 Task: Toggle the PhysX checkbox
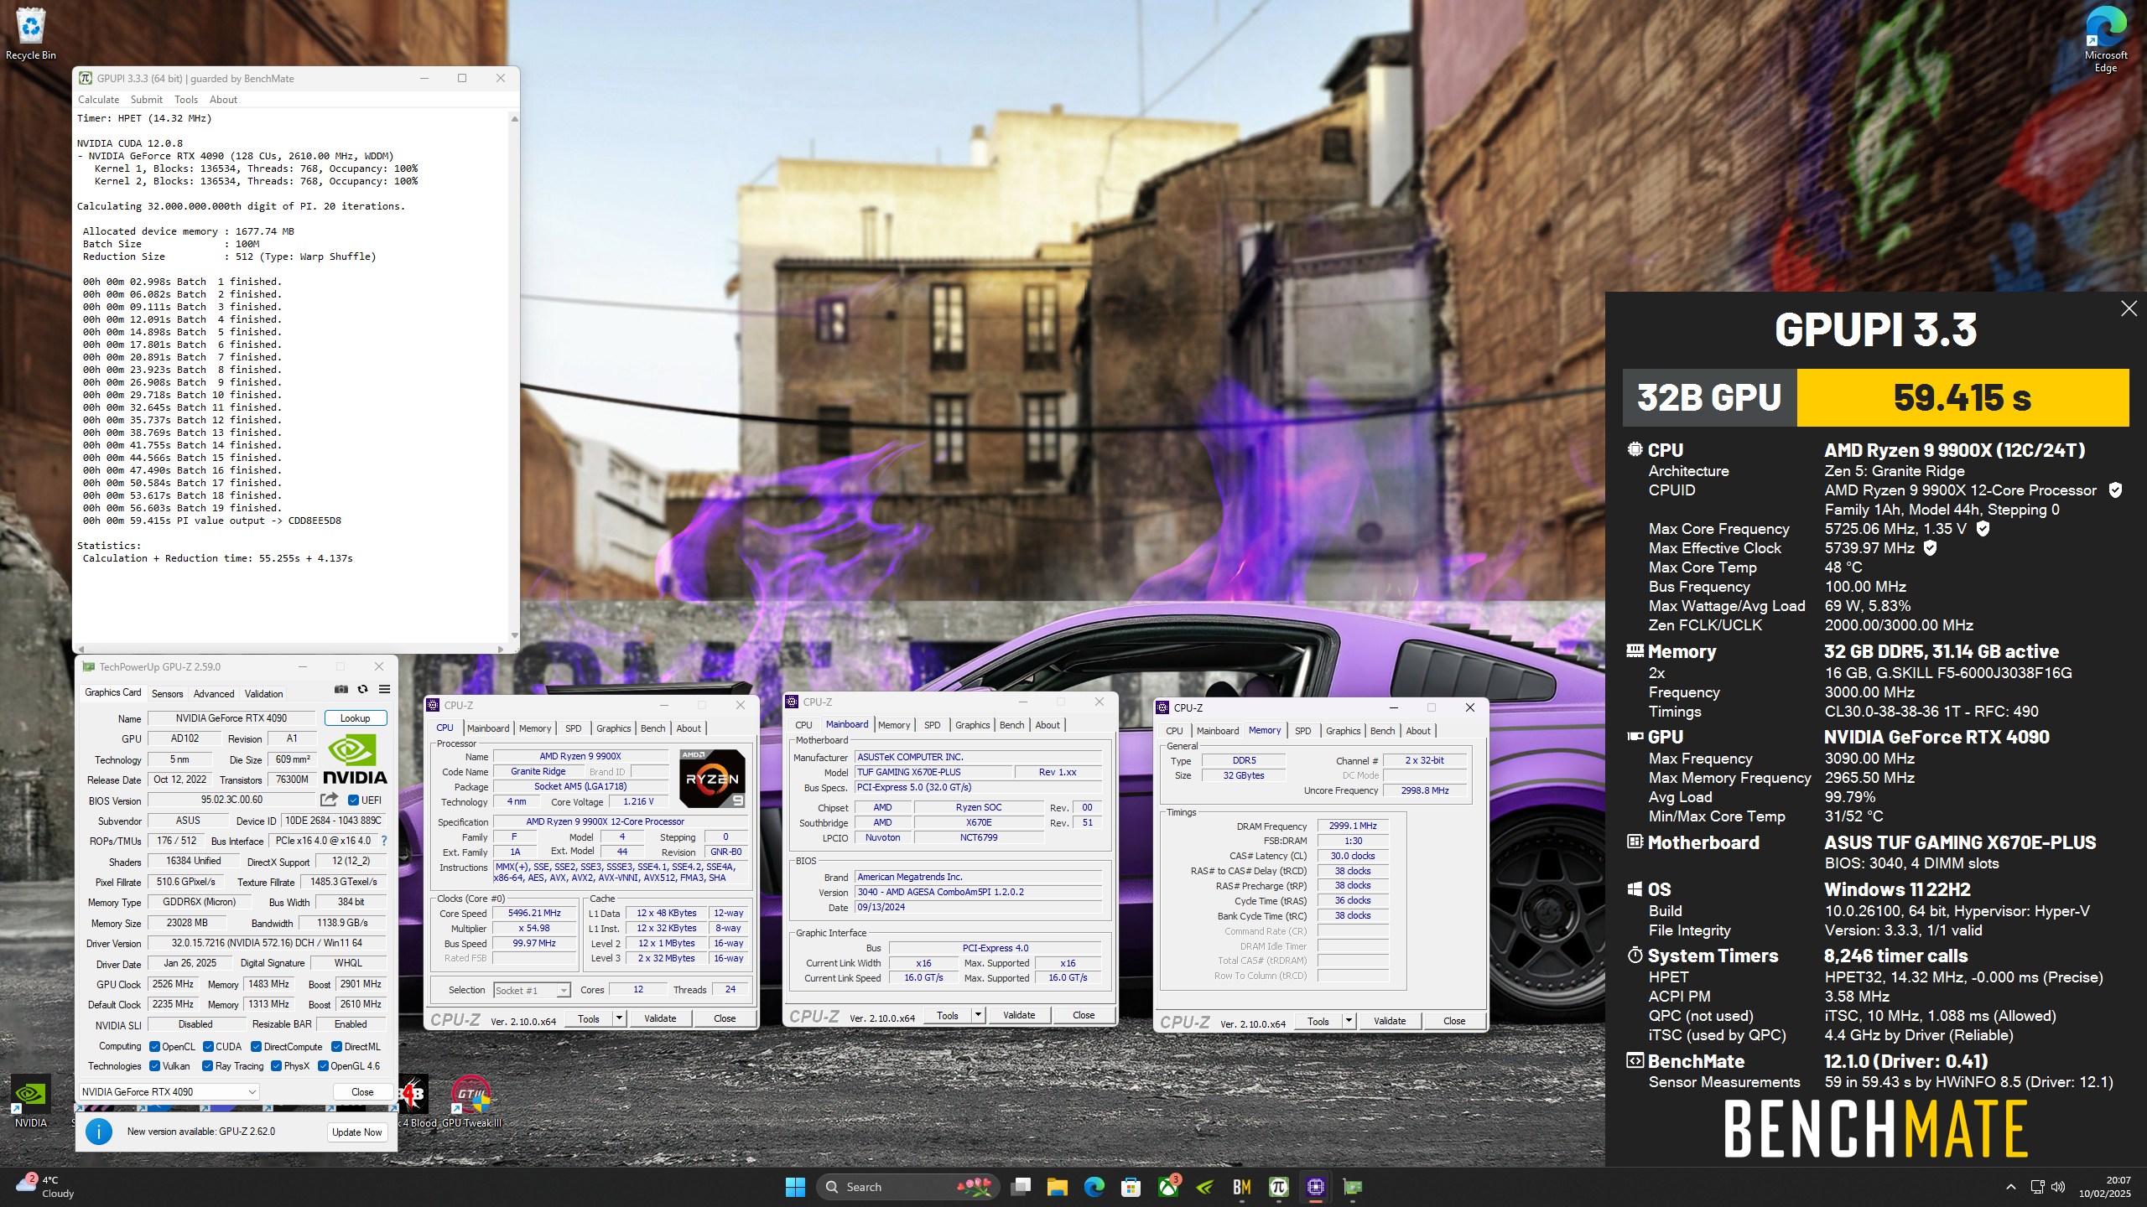coord(276,1066)
